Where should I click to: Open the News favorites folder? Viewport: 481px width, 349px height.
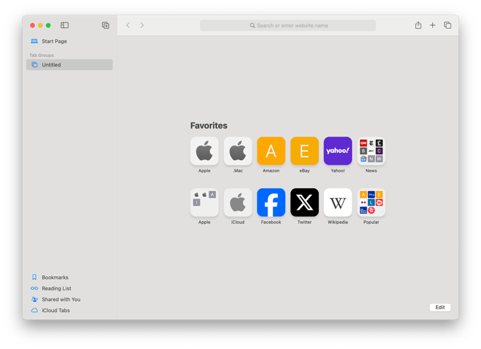(x=371, y=151)
